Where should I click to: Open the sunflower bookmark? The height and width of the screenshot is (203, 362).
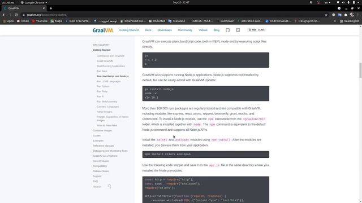[225, 21]
